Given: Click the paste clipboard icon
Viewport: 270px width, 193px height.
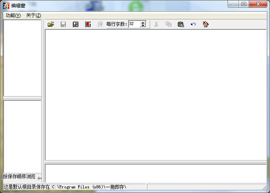Looking at the screenshot, I should (x=180, y=24).
